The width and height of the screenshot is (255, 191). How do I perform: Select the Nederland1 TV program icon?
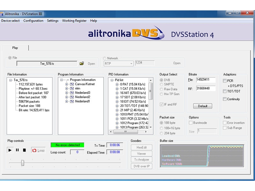(72, 101)
